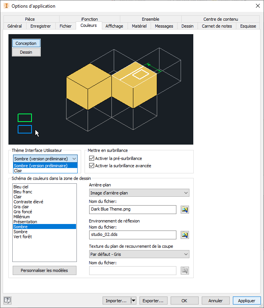Image resolution: width=264 pixels, height=308 pixels.
Task: Switch to the Général tab
Action: (x=15, y=26)
